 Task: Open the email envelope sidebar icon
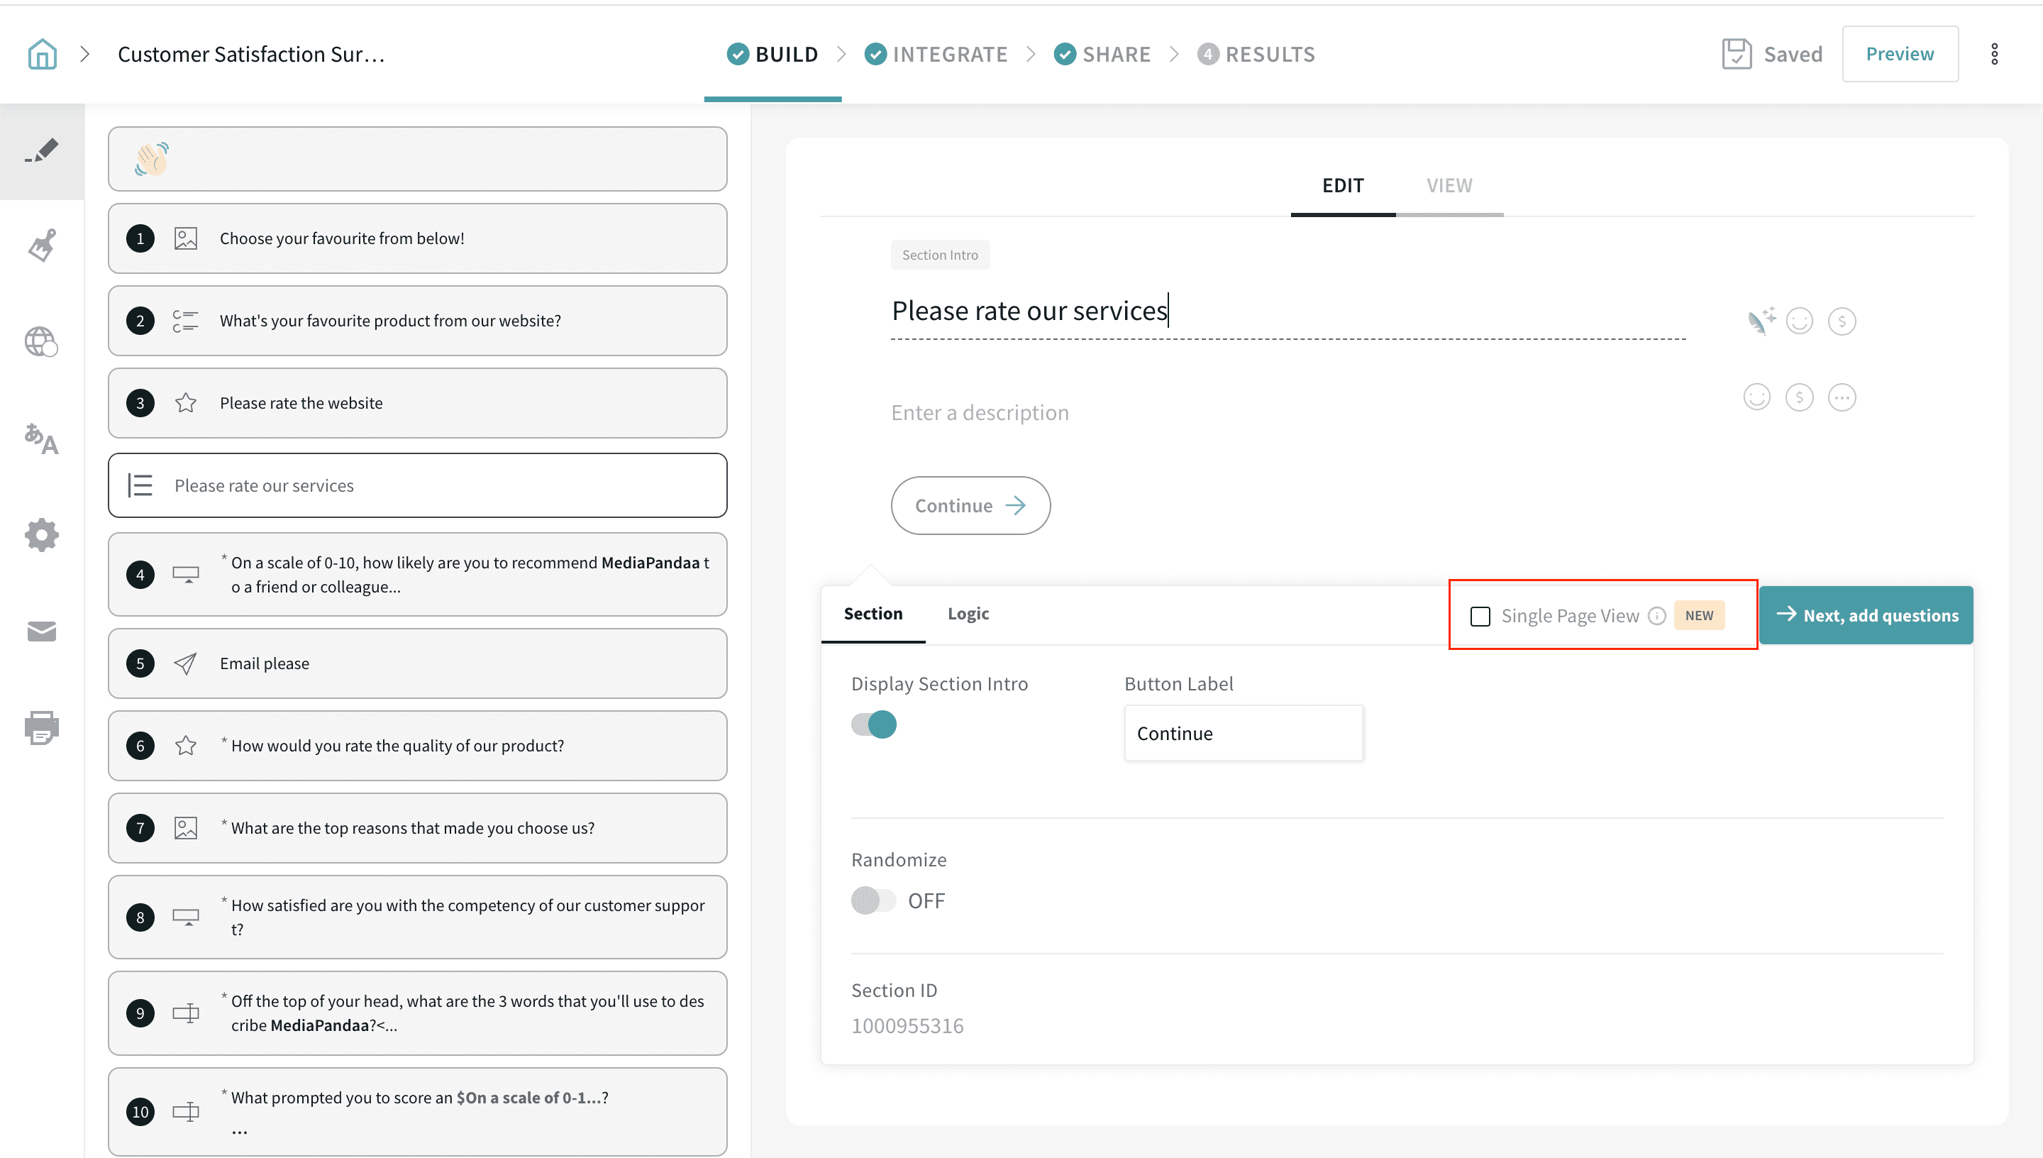click(x=42, y=632)
